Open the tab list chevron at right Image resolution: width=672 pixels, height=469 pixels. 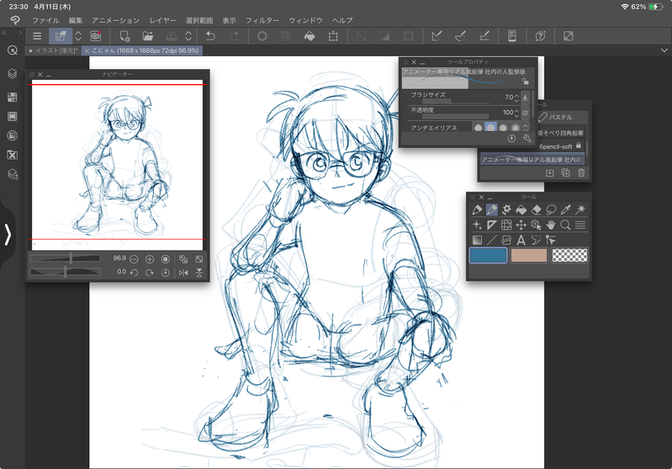(x=664, y=50)
